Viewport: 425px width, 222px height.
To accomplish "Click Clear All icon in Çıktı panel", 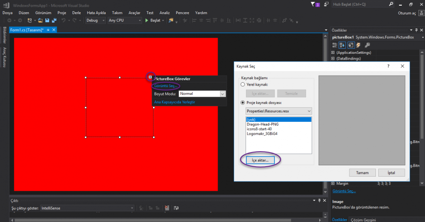I will pos(167,208).
